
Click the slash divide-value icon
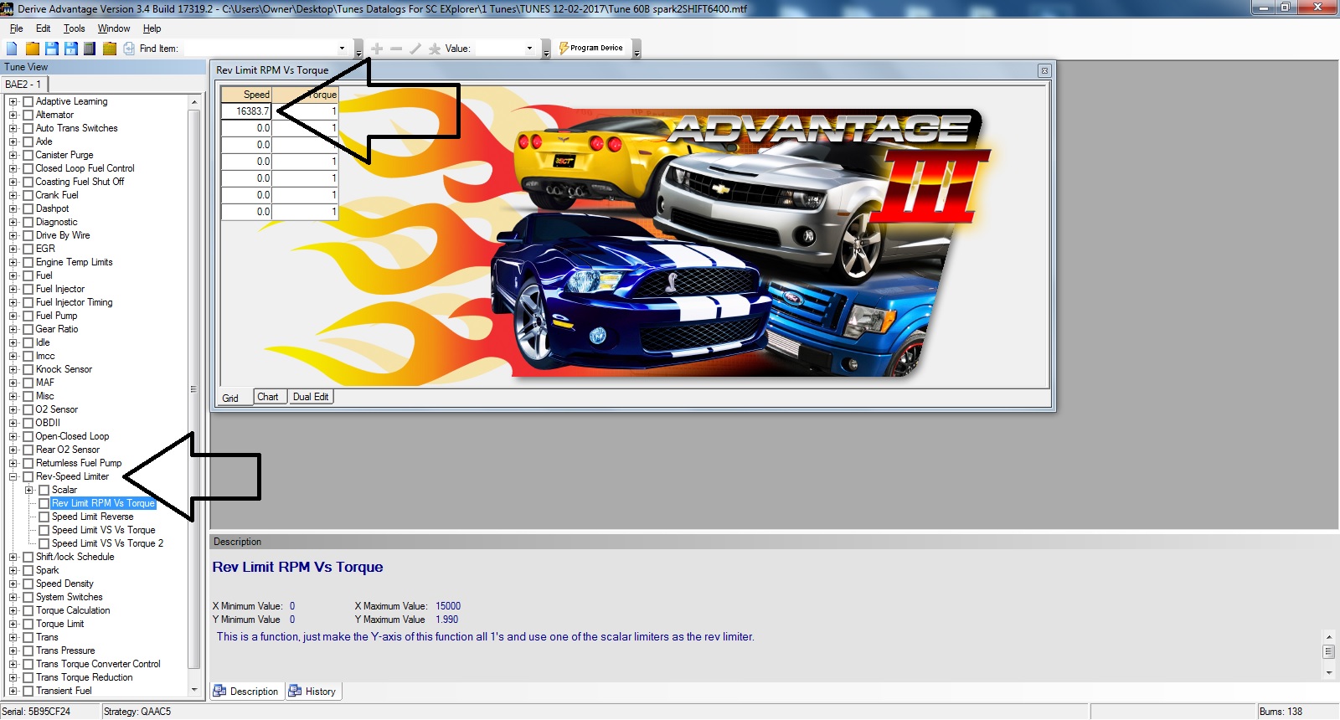click(415, 49)
